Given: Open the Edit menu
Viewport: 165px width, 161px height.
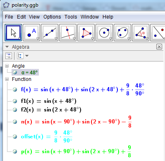Looking at the screenshot, I should [21, 17].
